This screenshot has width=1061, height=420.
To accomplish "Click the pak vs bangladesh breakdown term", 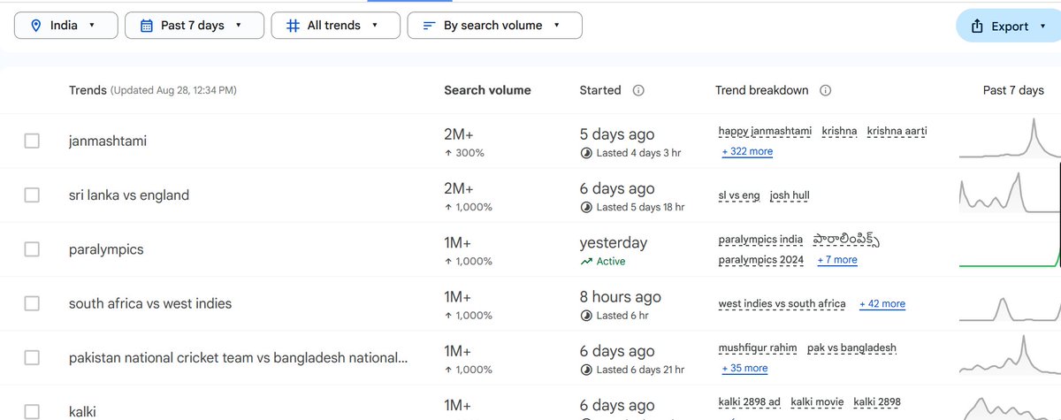I will tap(851, 348).
